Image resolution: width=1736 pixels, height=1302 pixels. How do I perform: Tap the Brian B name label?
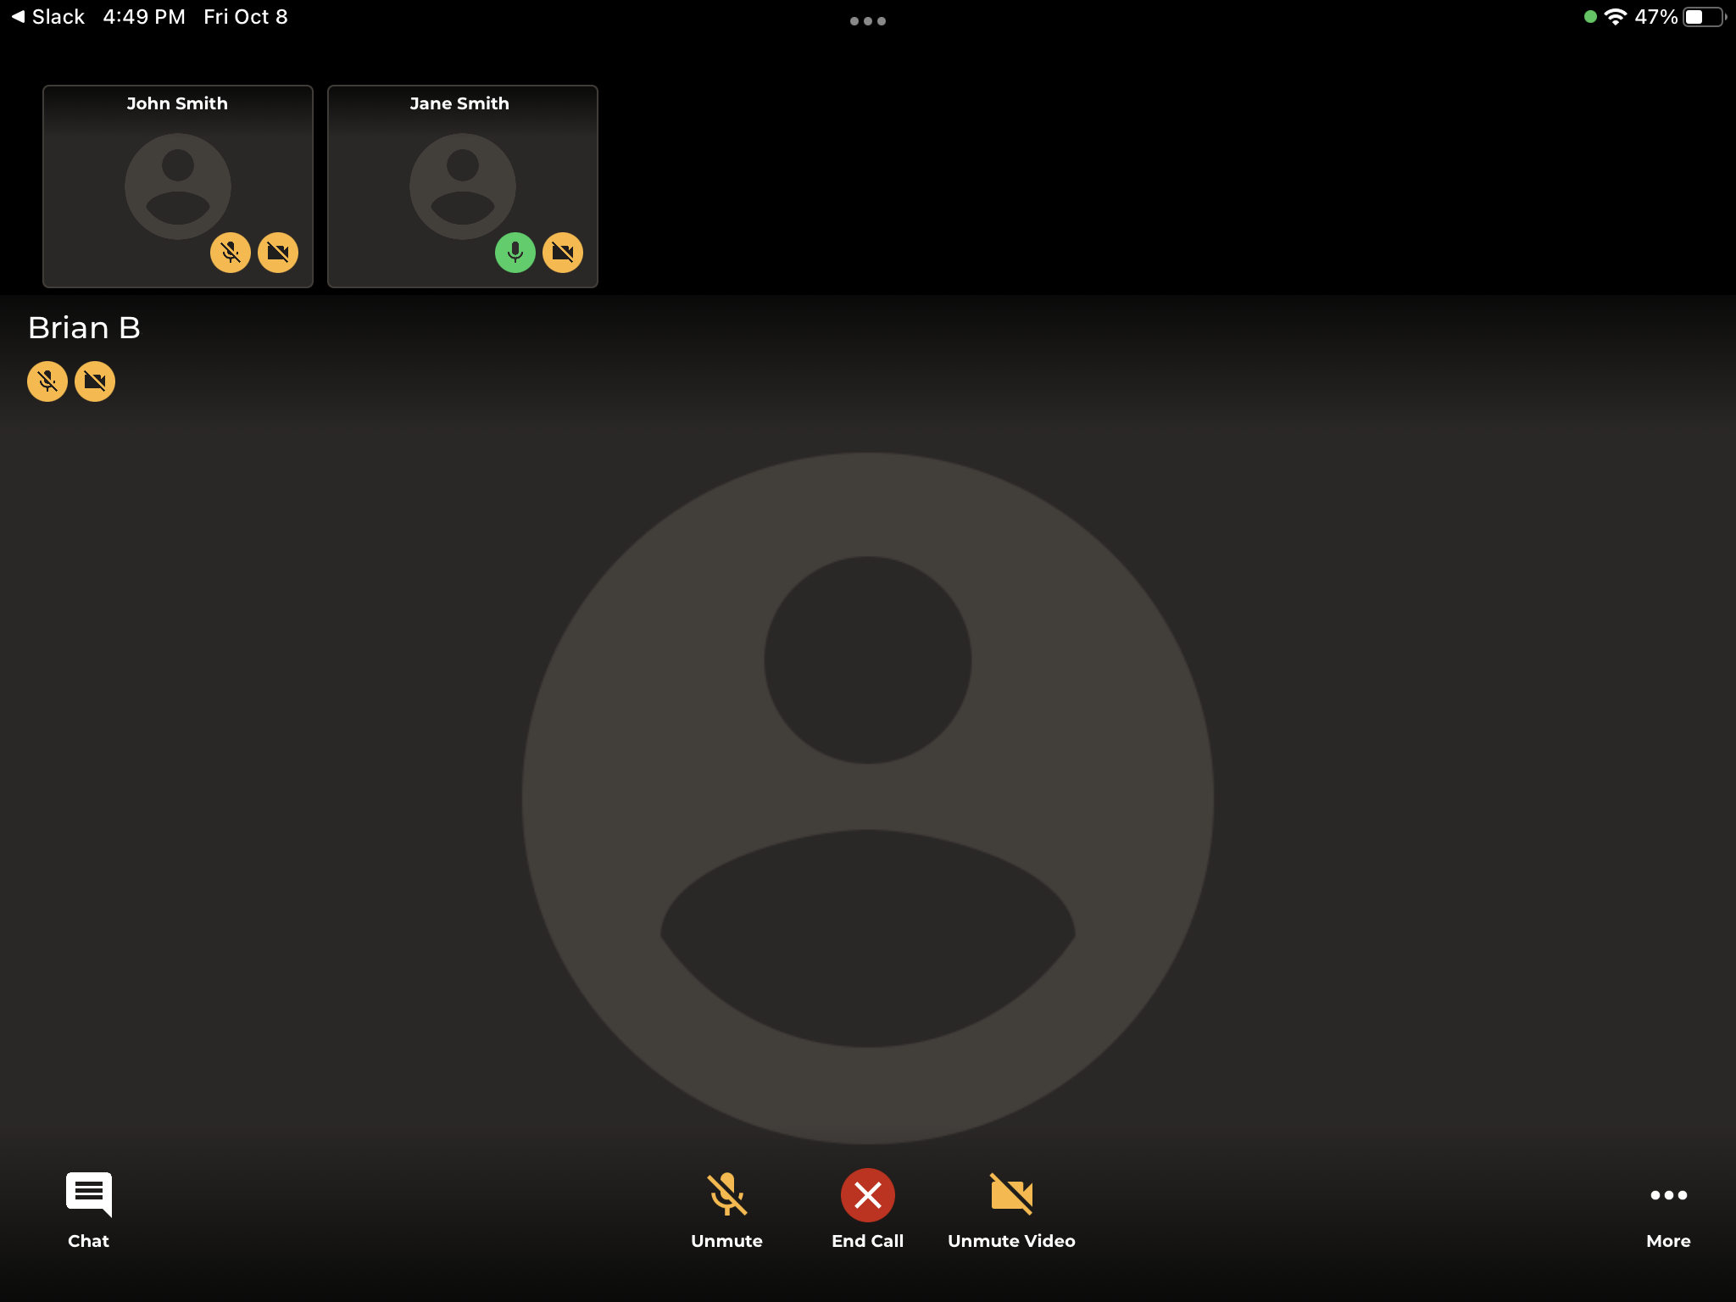(84, 328)
